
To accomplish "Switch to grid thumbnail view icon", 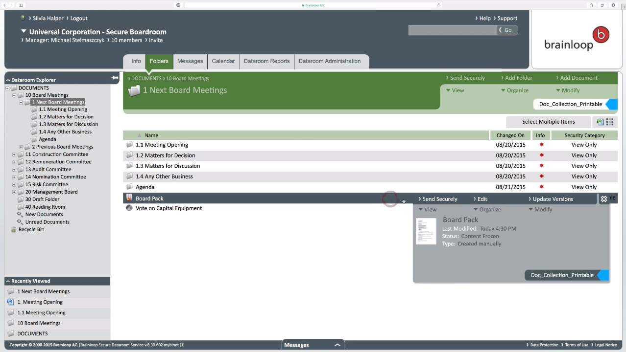I will click(x=610, y=122).
